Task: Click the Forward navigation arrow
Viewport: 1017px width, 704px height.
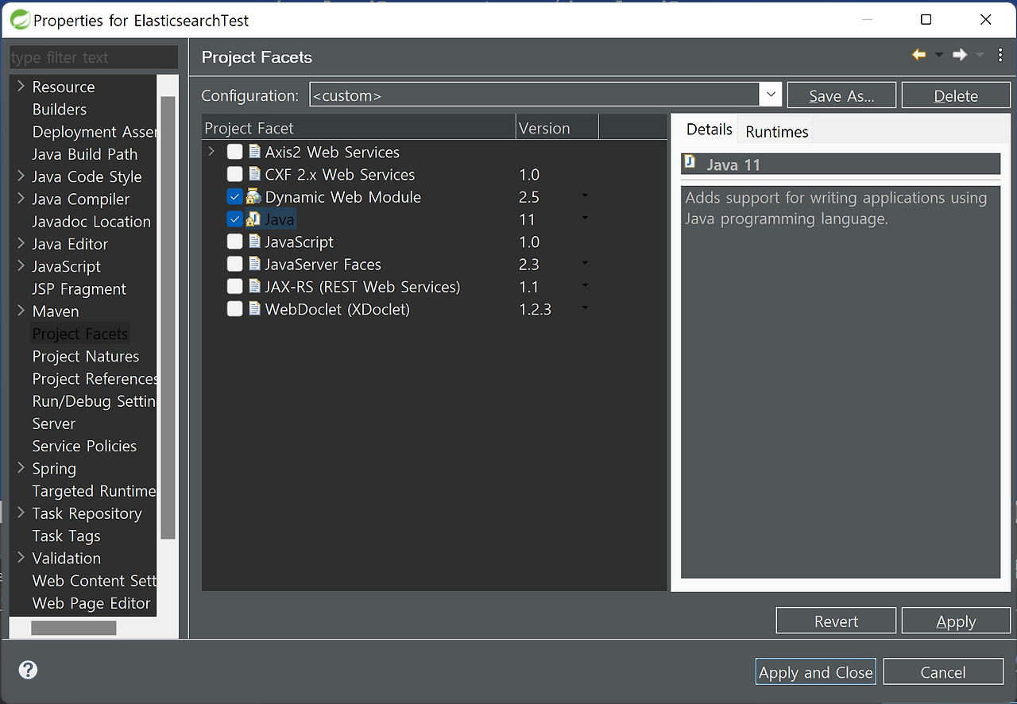Action: coord(958,54)
